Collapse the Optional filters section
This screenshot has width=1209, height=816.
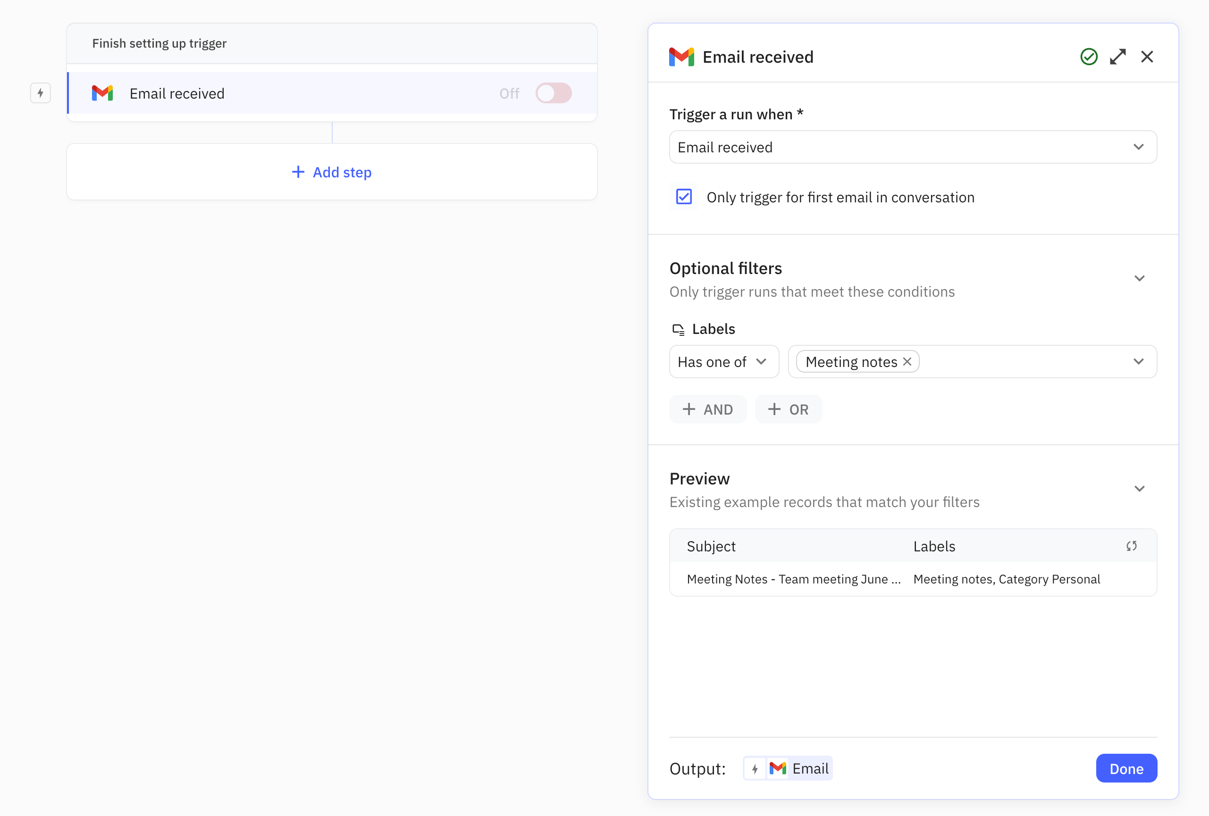coord(1139,278)
